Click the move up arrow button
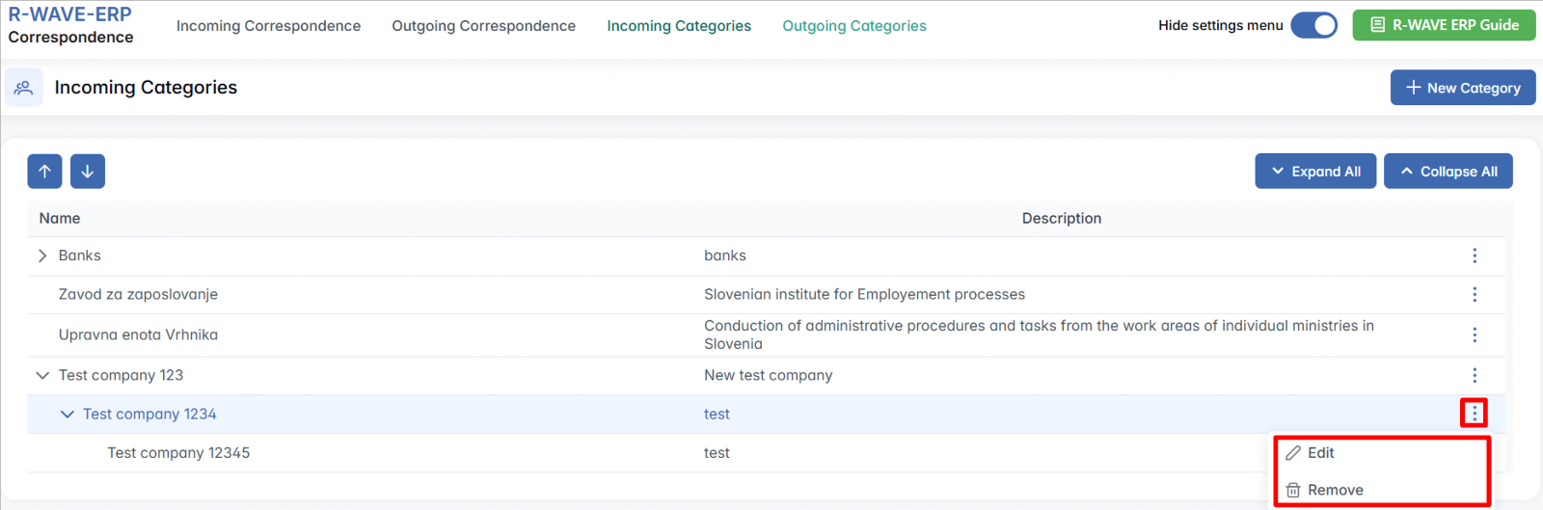Viewport: 1543px width, 510px height. click(44, 172)
